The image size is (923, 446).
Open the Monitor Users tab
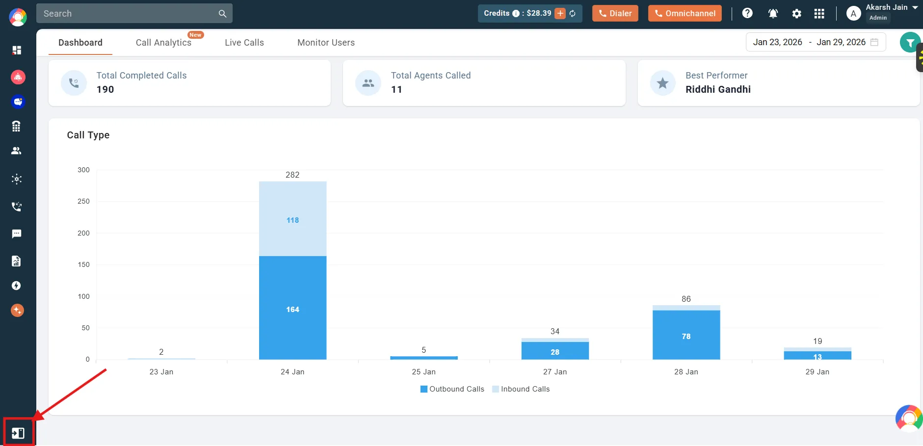point(326,43)
